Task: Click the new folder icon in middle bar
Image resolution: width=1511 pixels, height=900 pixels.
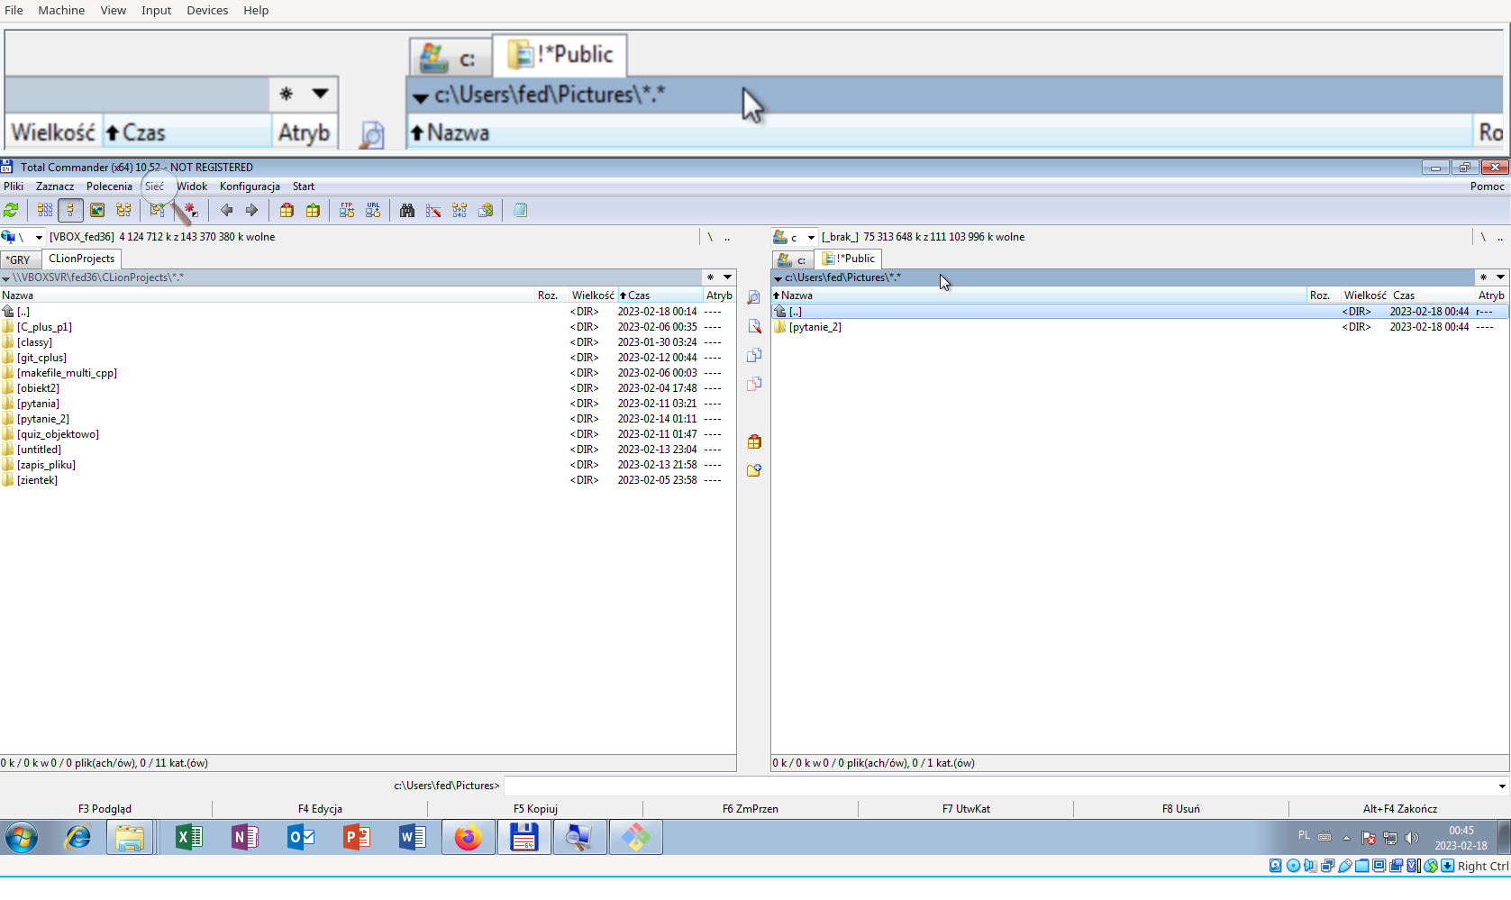Action: tap(754, 470)
